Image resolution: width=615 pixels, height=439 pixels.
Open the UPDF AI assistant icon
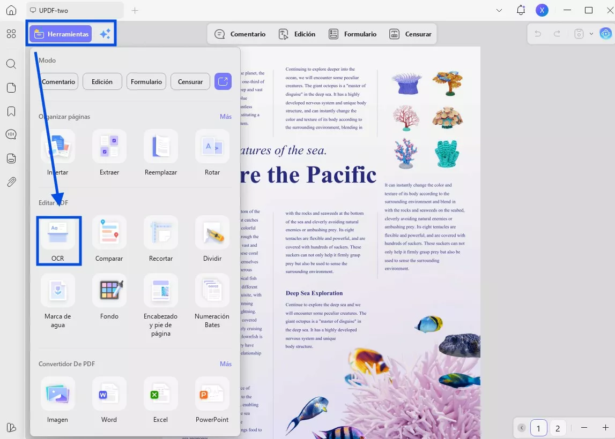point(605,34)
